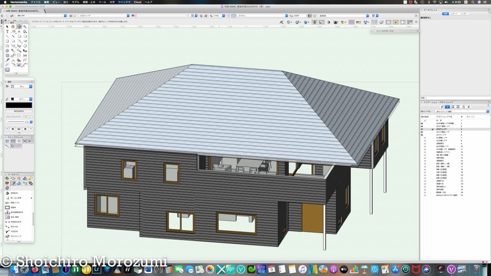Select the Text tool

click(x=7, y=32)
